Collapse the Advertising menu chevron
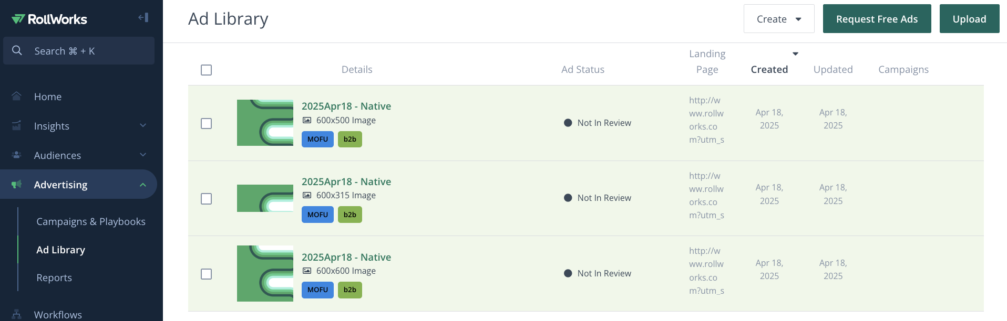The image size is (1007, 321). [143, 185]
